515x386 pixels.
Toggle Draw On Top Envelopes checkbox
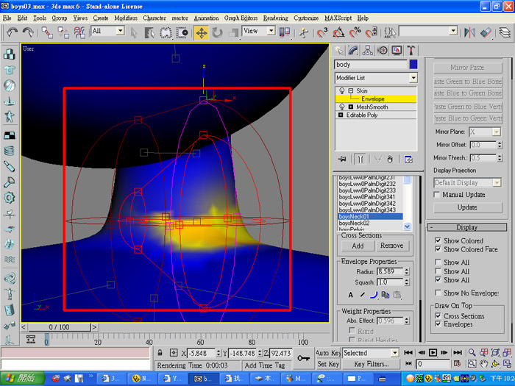click(438, 324)
